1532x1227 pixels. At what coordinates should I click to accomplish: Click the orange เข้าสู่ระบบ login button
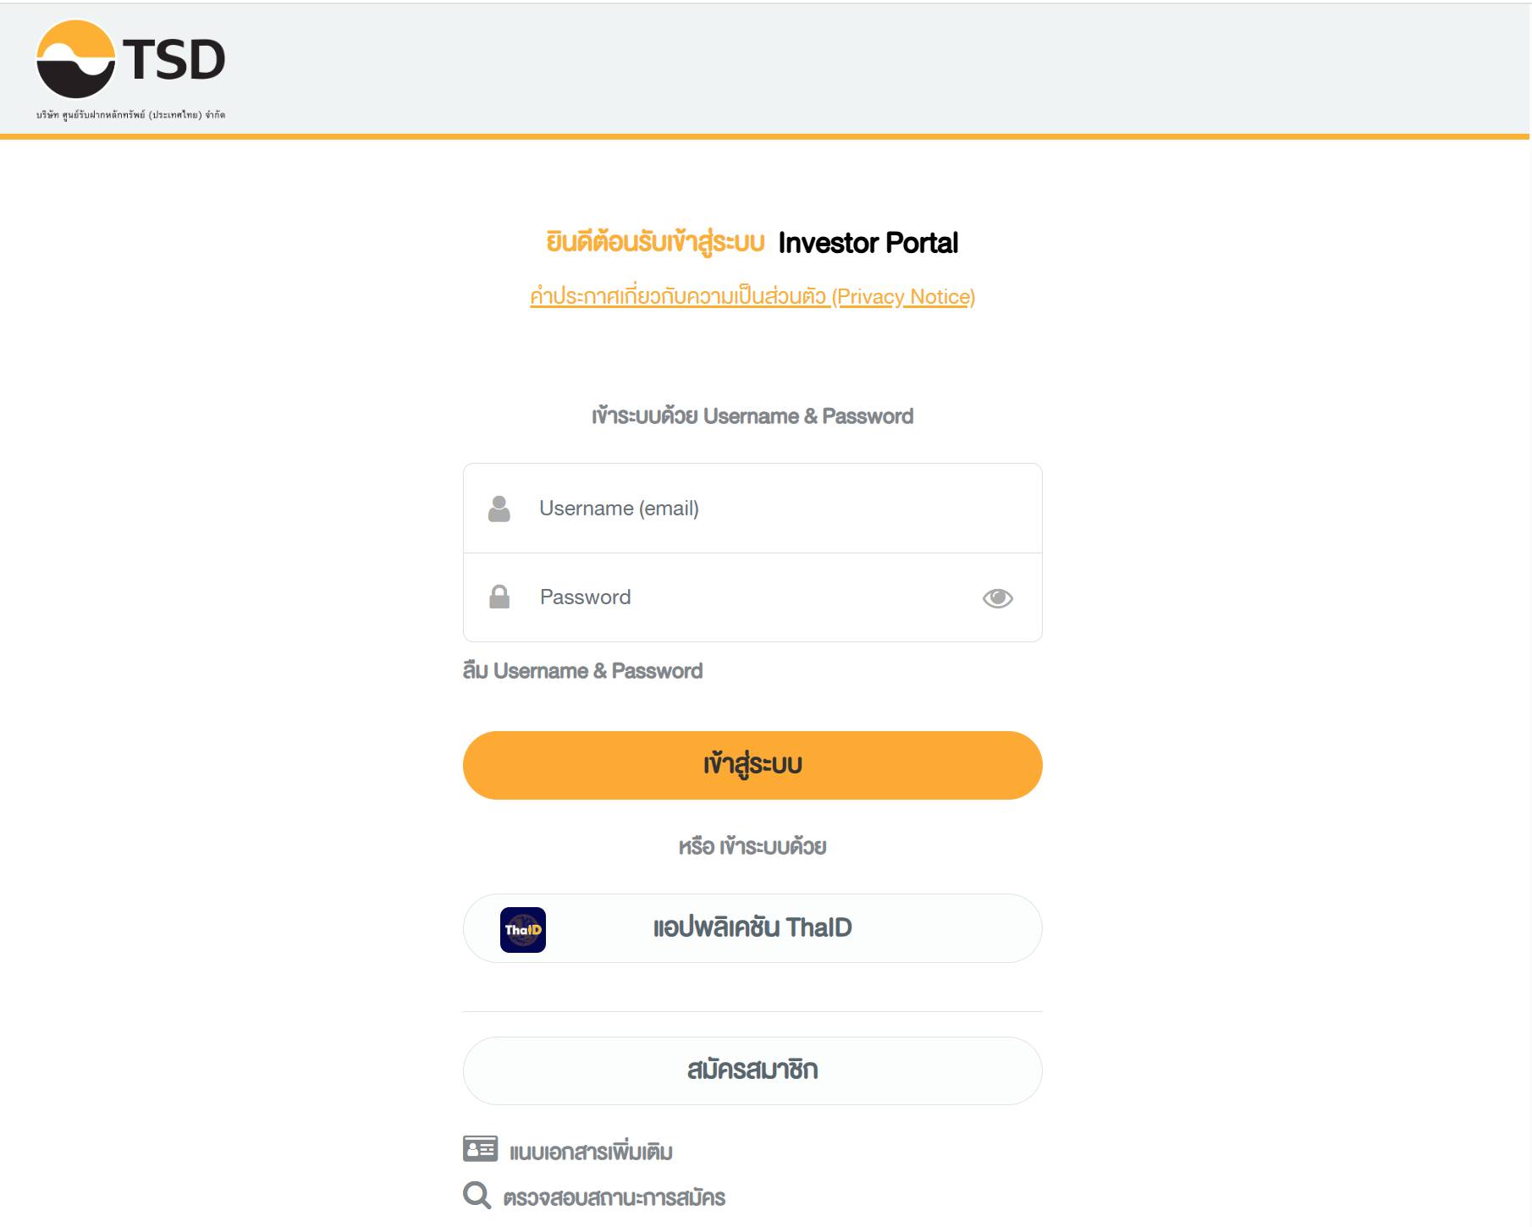[x=752, y=765]
